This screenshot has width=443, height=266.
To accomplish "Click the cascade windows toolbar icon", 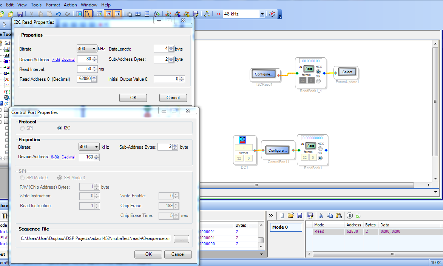I will [129, 14].
